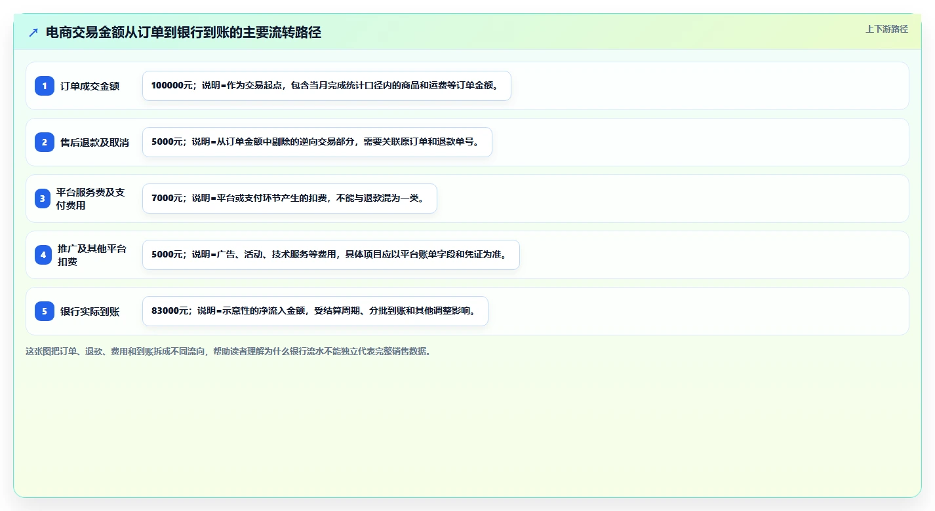Click step number 3 badge
The width and height of the screenshot is (935, 511).
43,199
